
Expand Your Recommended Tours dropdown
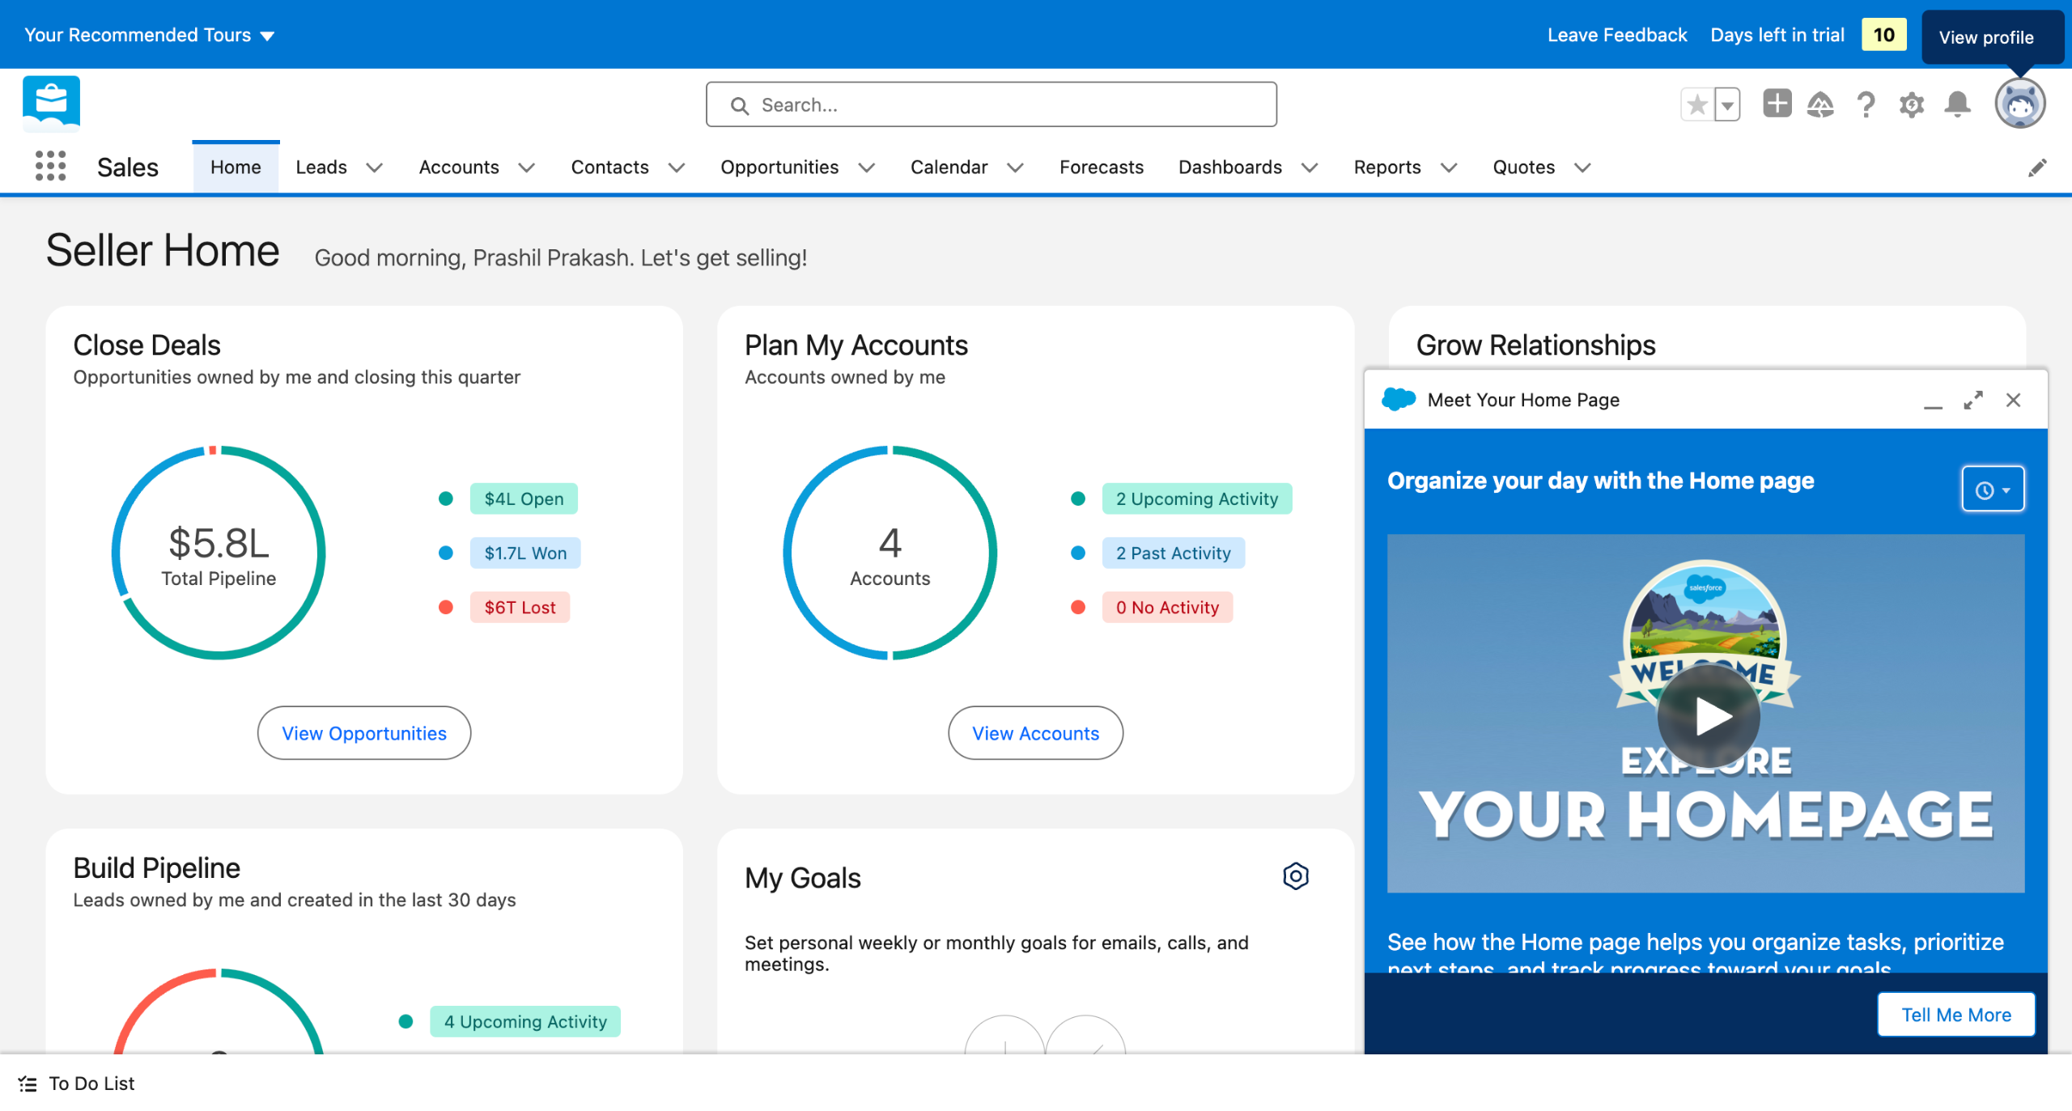[x=150, y=35]
